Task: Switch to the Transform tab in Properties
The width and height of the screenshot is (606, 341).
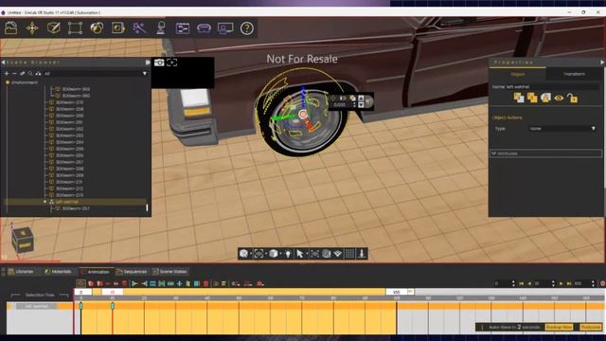Action: (574, 74)
